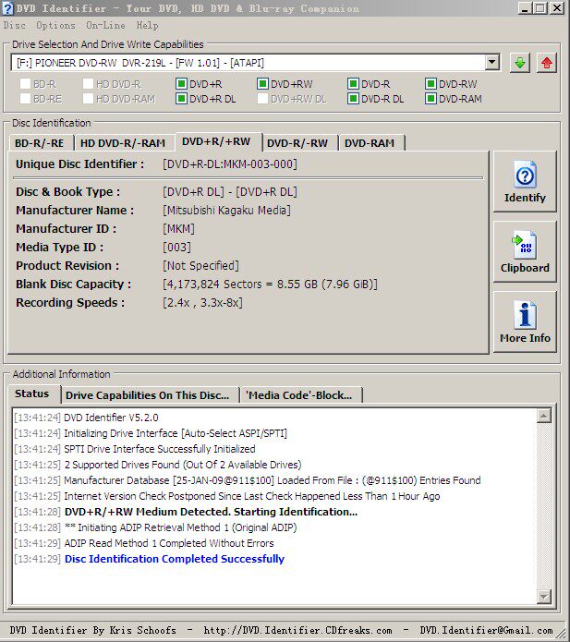Copy disc info with Clipboard icon
The image size is (570, 642).
coord(525,251)
